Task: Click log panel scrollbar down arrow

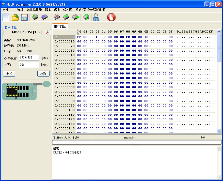Action: click(219, 177)
